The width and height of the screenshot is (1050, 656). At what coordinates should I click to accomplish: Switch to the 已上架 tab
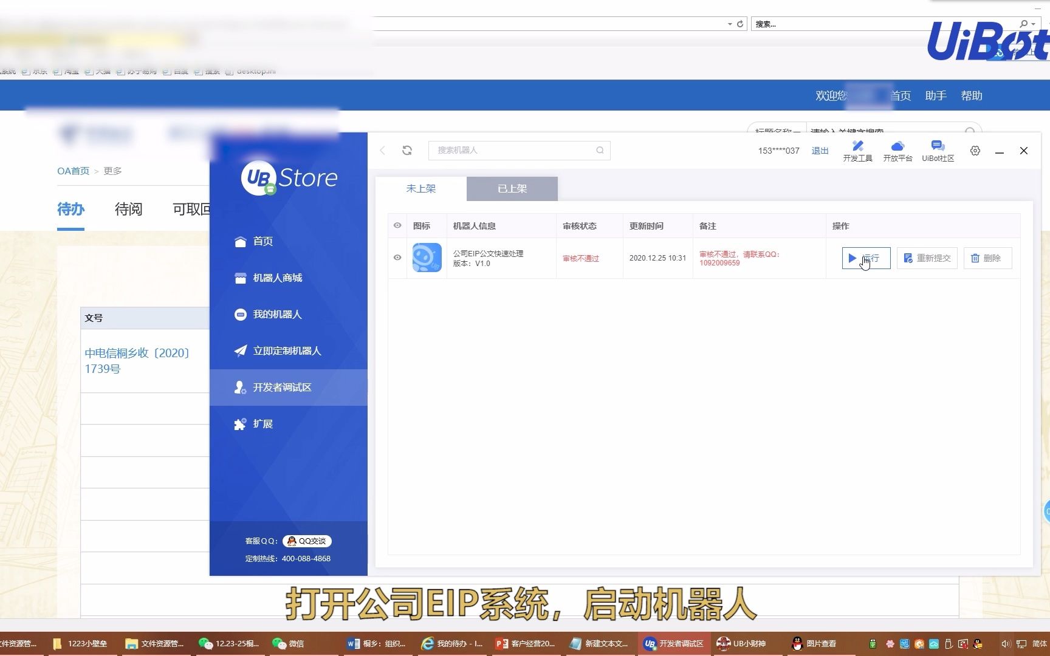[511, 188]
